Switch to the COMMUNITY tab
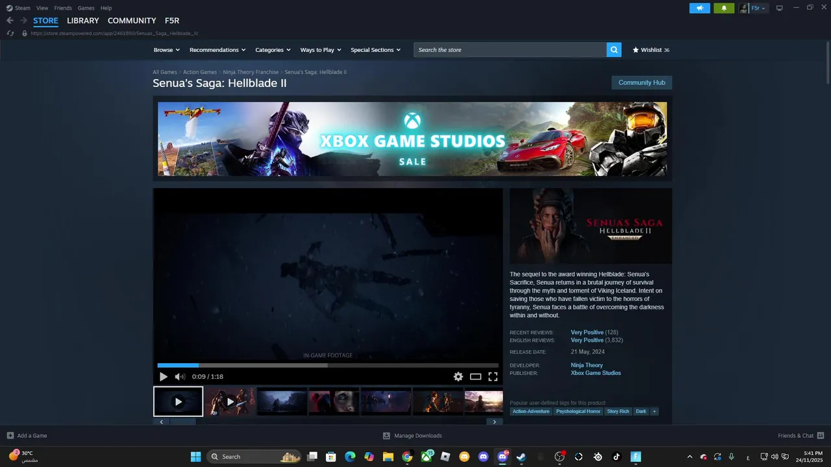Image resolution: width=831 pixels, height=467 pixels. tap(132, 21)
